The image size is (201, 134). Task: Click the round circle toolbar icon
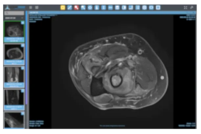[145, 8]
